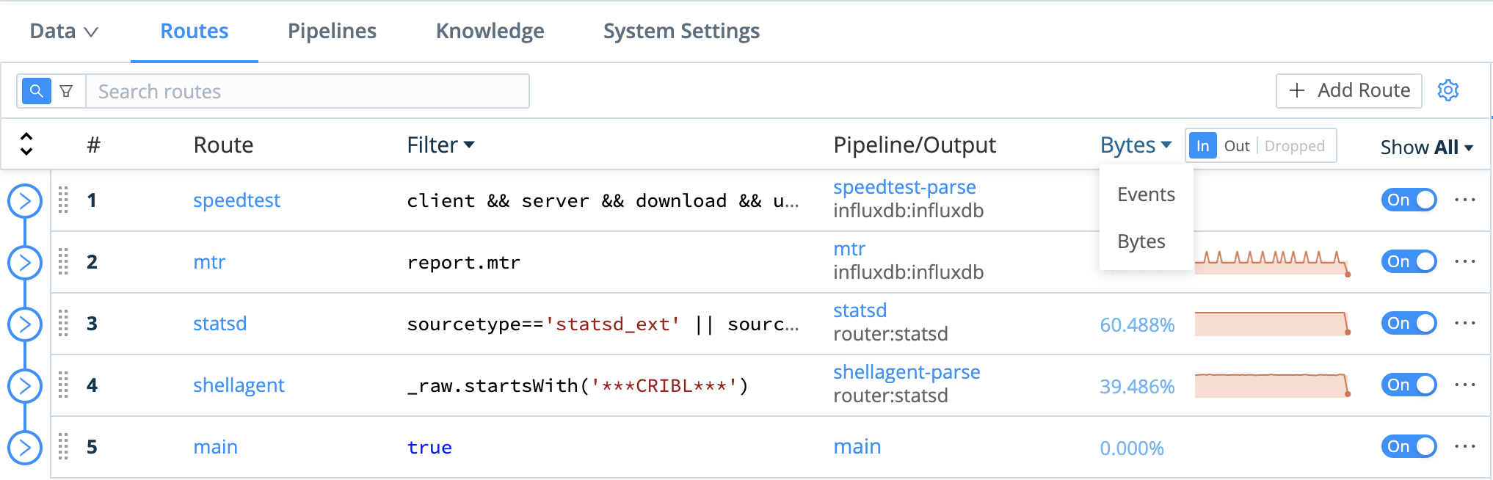
Task: Open the shellagent-parse pipeline link
Action: (907, 372)
